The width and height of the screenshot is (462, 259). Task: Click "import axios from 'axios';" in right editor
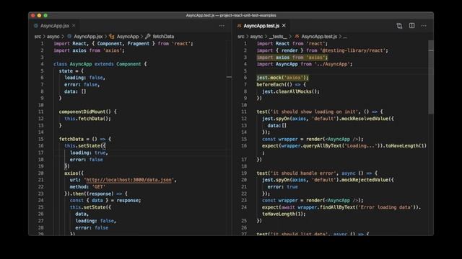tap(292, 58)
